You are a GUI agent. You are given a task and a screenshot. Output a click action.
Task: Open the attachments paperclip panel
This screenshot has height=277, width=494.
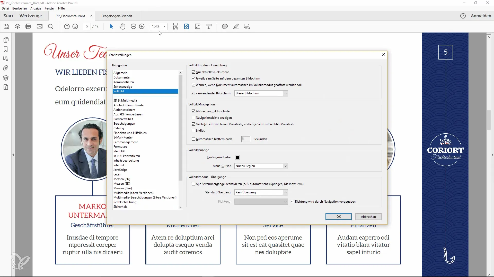[x=6, y=68]
